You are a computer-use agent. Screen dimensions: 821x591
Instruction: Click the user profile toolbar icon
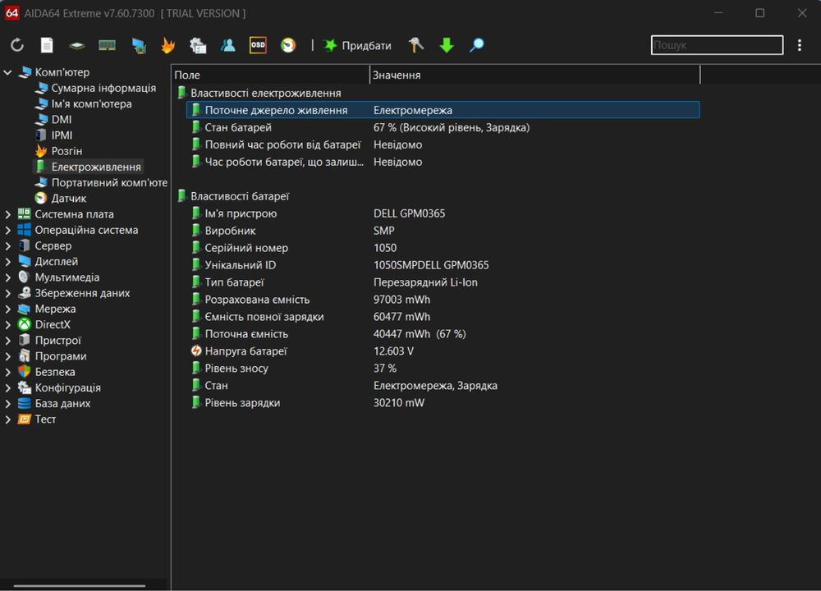pyautogui.click(x=227, y=45)
